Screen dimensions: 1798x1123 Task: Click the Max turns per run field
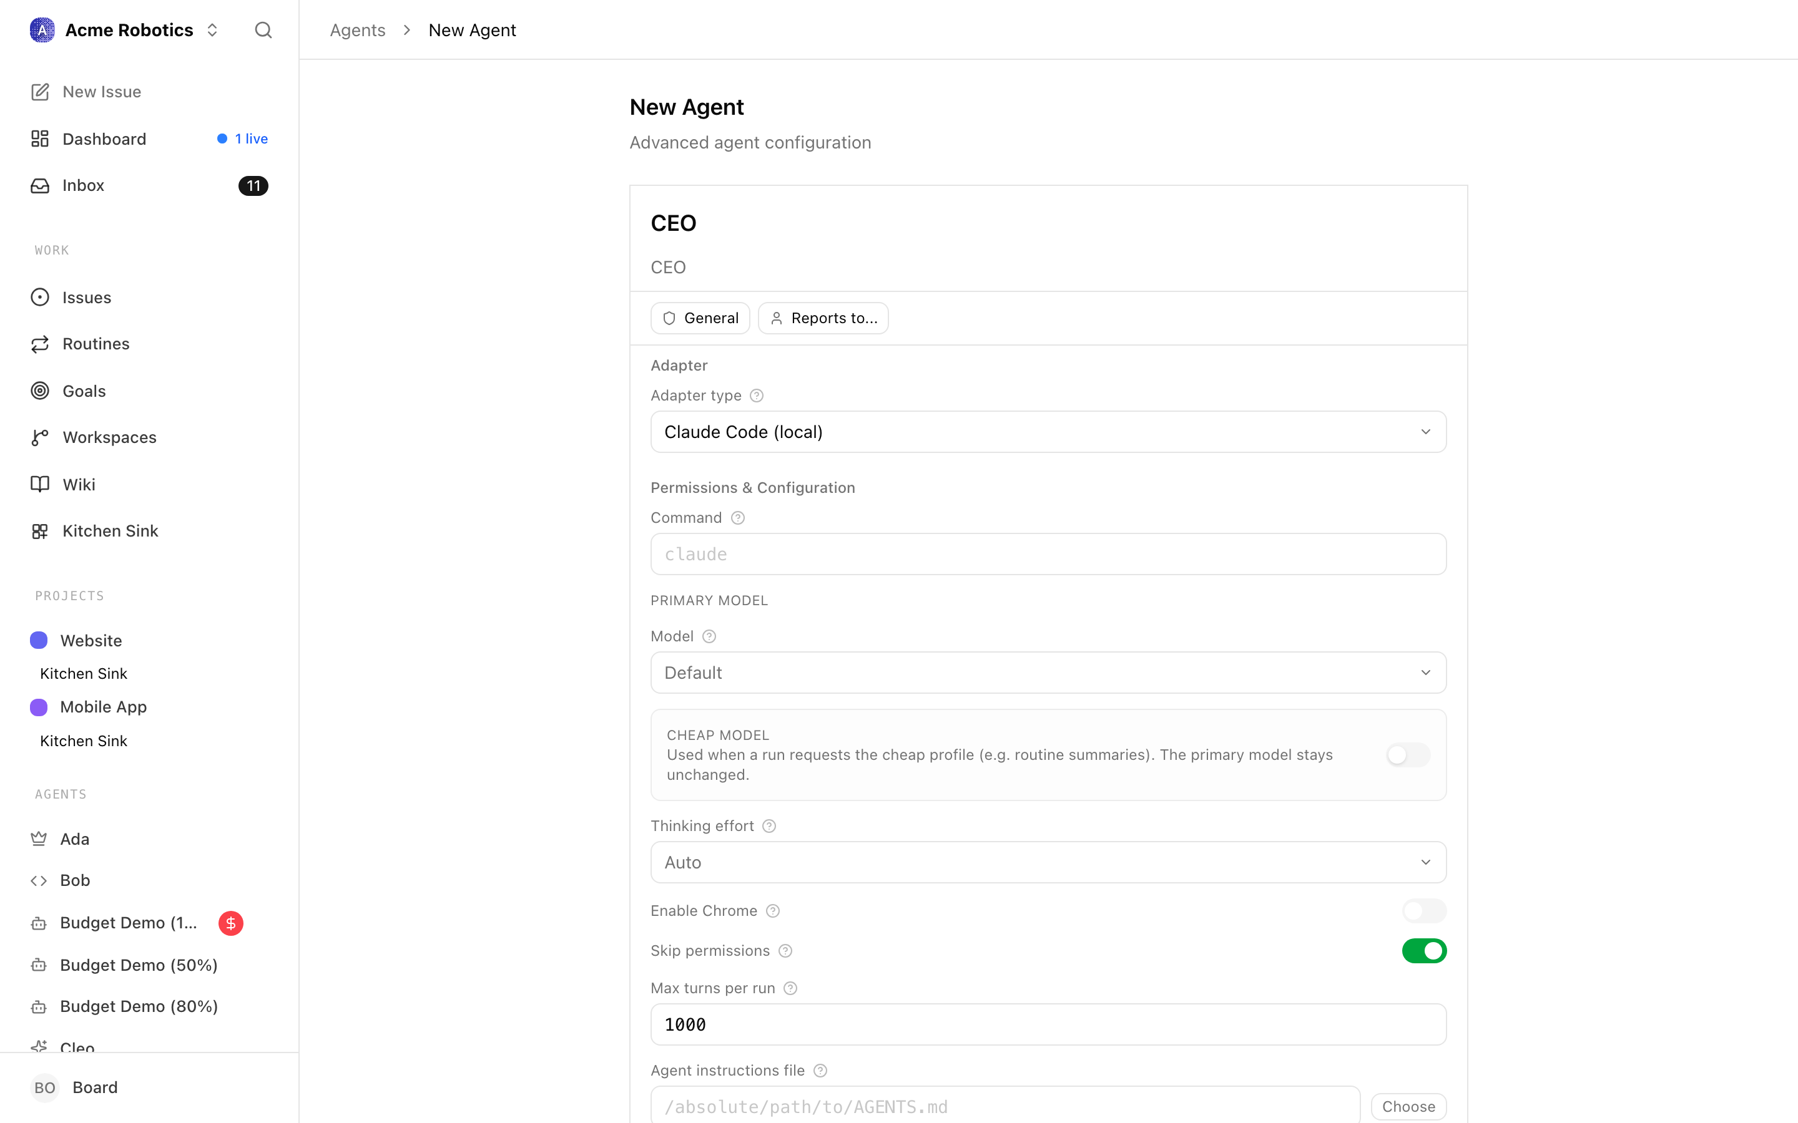click(x=1048, y=1024)
